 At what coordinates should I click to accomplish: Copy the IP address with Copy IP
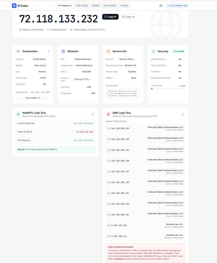pos(110,17)
